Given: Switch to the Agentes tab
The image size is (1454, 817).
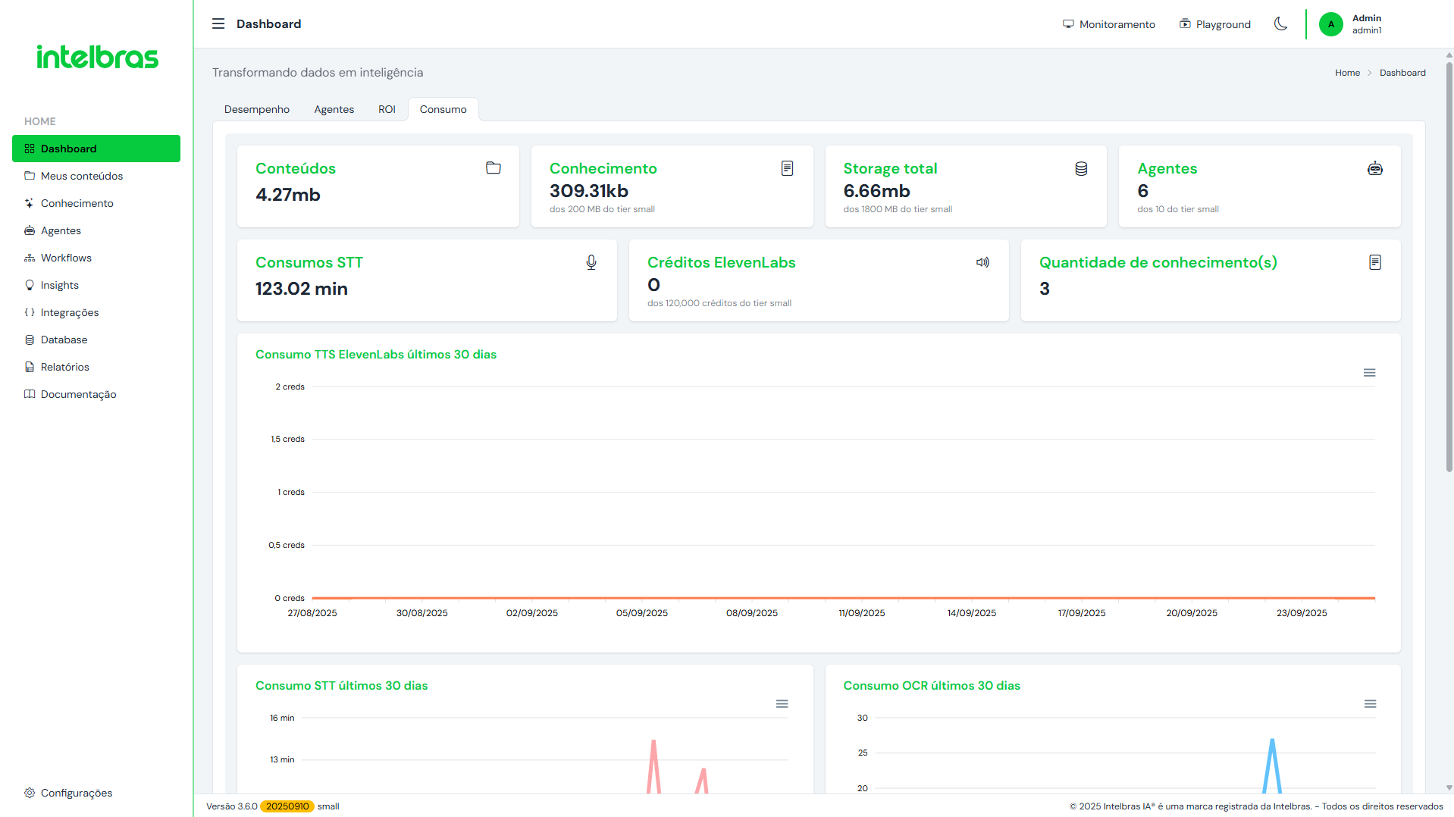Looking at the screenshot, I should click(334, 109).
